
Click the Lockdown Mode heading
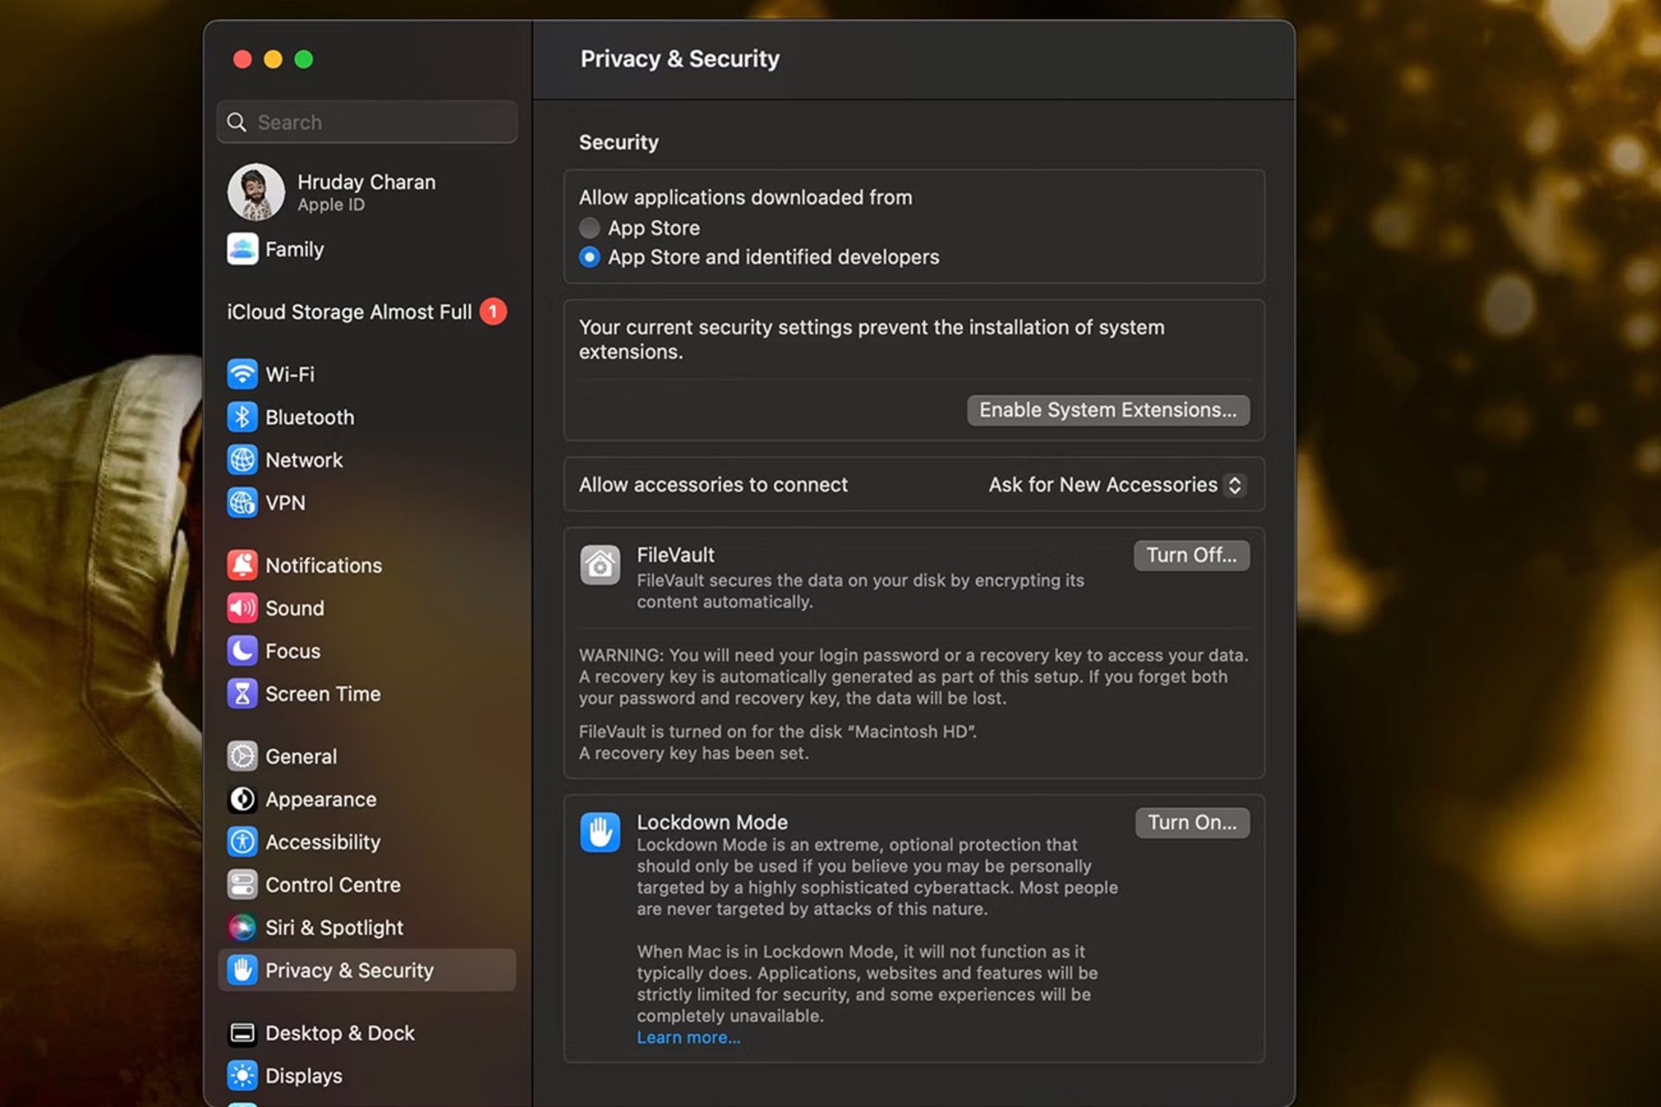[712, 822]
